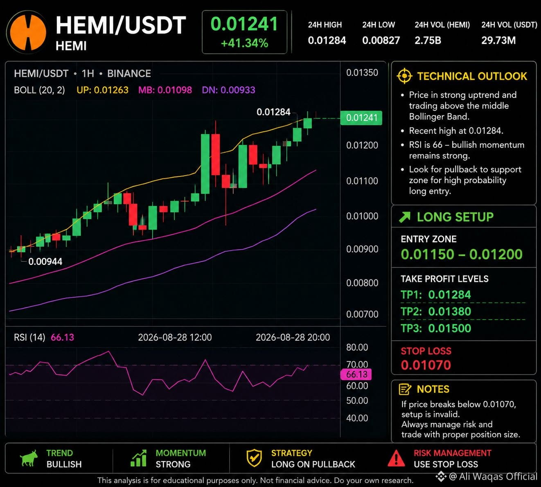Click the 80.00 RSI axis label
The image size is (541, 487).
click(x=357, y=347)
